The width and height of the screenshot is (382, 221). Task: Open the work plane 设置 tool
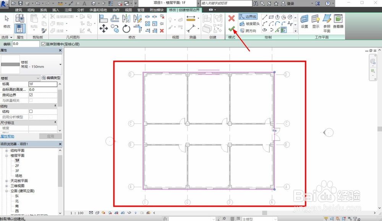[x=304, y=21]
